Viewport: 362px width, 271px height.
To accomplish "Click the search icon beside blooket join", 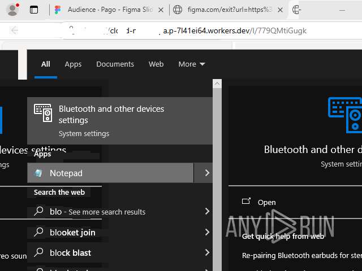I will [x=38, y=232].
